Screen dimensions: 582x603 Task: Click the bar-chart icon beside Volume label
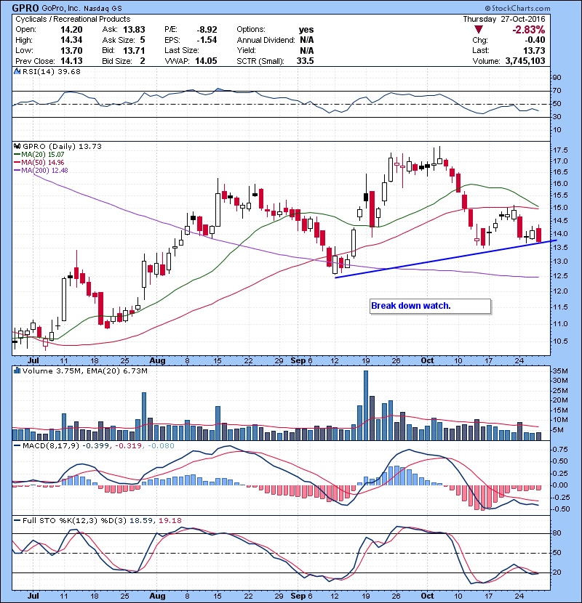point(17,371)
